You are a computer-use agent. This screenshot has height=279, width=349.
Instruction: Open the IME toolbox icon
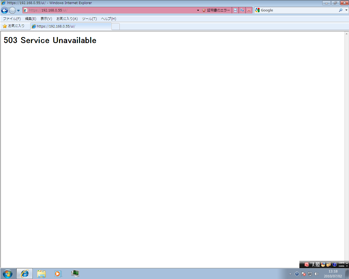coord(329,265)
